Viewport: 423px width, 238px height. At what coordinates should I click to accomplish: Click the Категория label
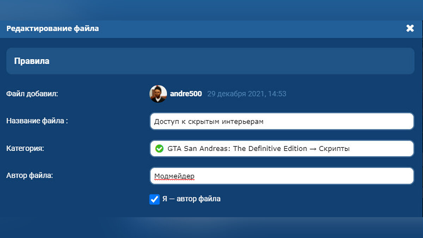25,148
